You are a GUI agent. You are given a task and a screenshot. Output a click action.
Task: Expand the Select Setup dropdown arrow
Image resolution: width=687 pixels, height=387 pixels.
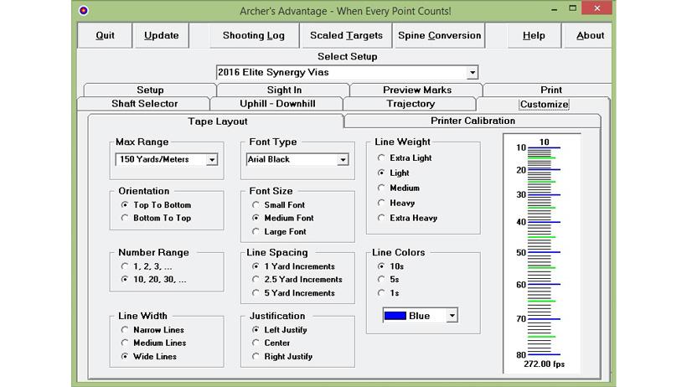point(473,72)
